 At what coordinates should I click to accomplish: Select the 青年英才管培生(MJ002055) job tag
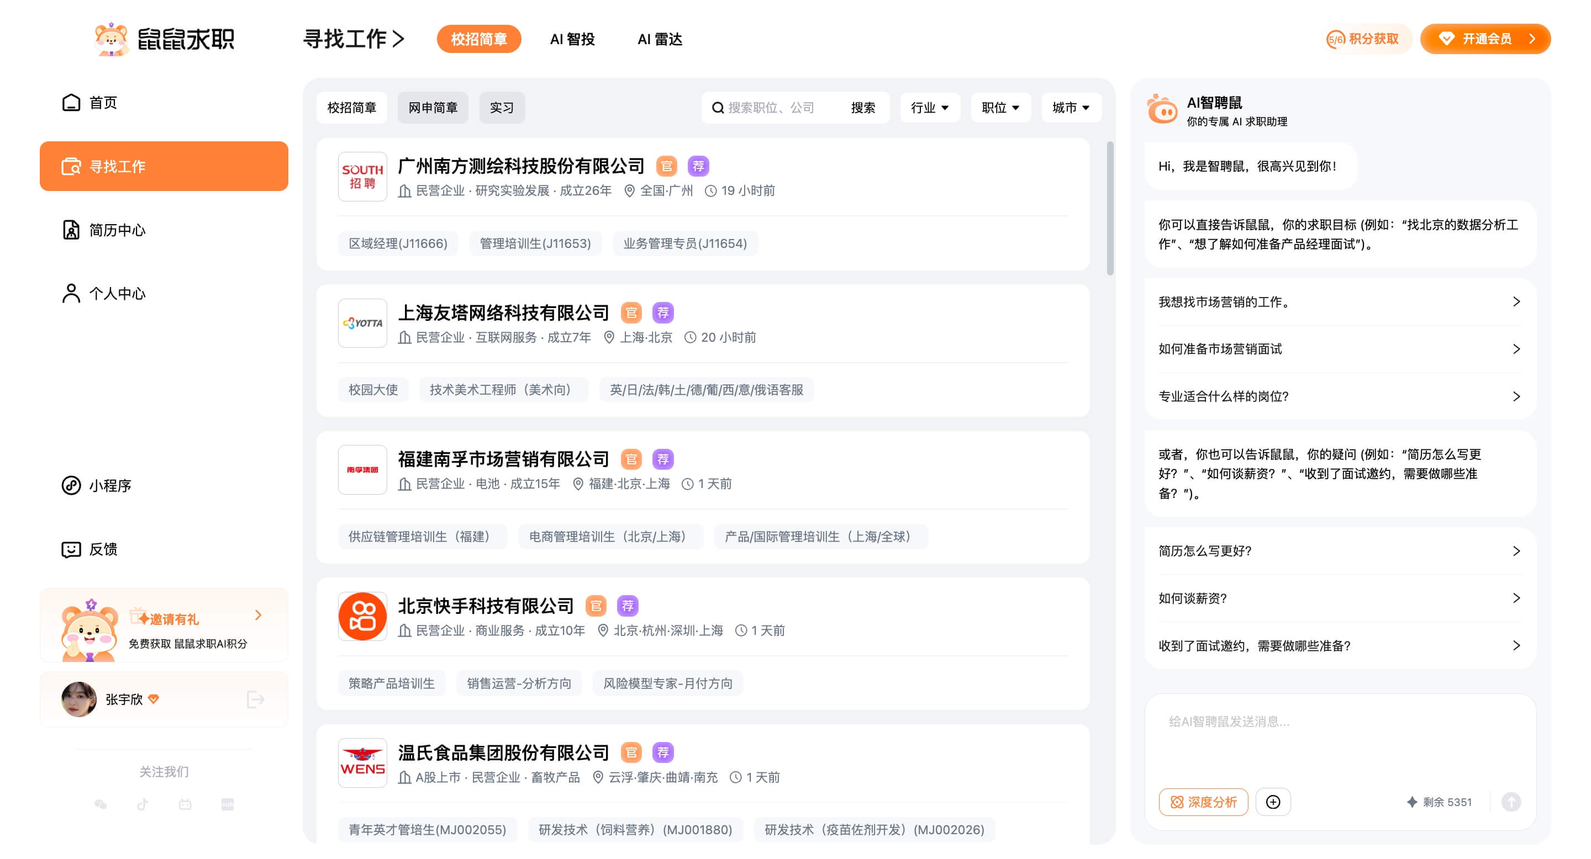coord(428,829)
